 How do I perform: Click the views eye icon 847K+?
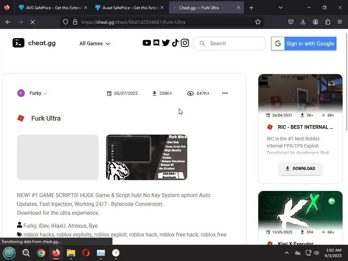[x=190, y=93]
